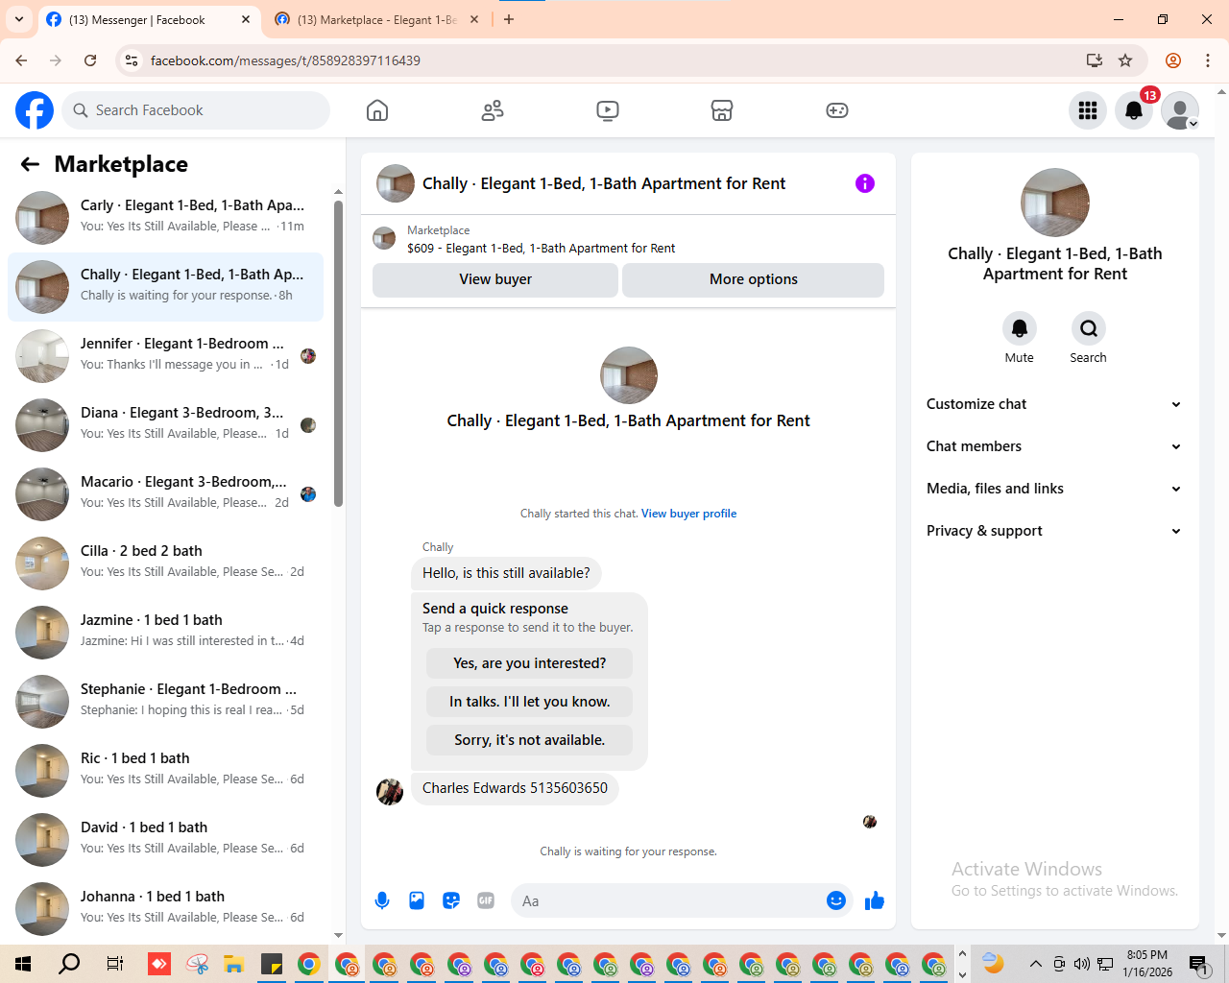Send quick response 'Sorry, it's not available.'
Image resolution: width=1229 pixels, height=983 pixels.
pos(529,740)
